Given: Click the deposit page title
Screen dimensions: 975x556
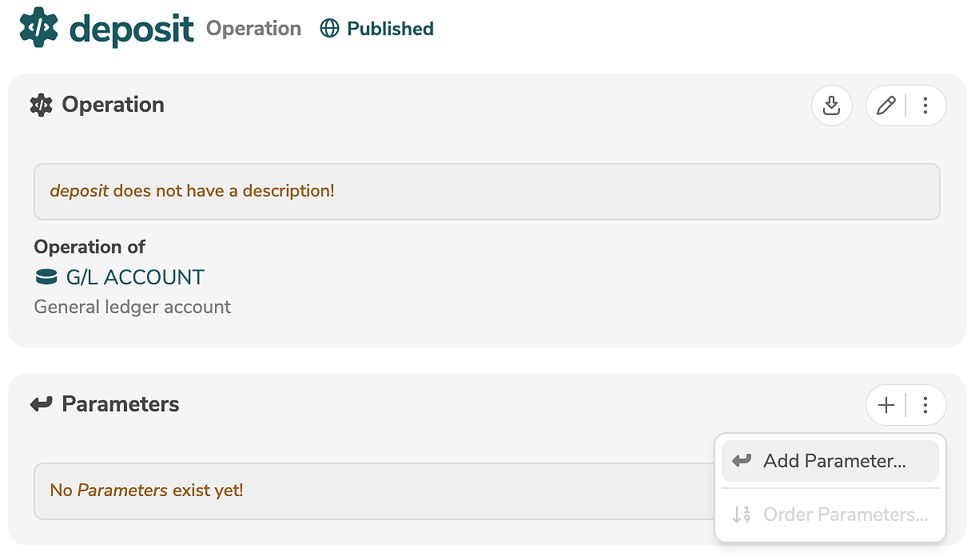Looking at the screenshot, I should click(x=132, y=29).
